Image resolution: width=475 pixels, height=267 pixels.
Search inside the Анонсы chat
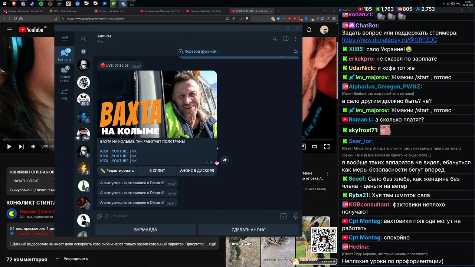(x=275, y=39)
